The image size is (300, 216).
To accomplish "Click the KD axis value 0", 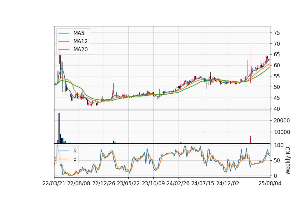I will coord(276,176).
